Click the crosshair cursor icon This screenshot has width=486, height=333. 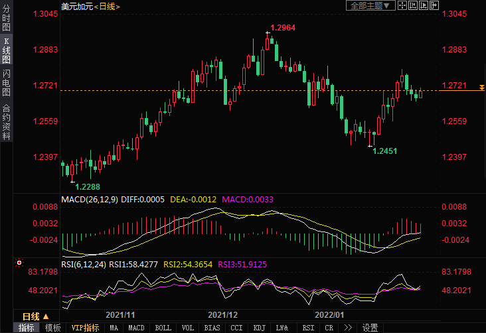tap(403, 5)
